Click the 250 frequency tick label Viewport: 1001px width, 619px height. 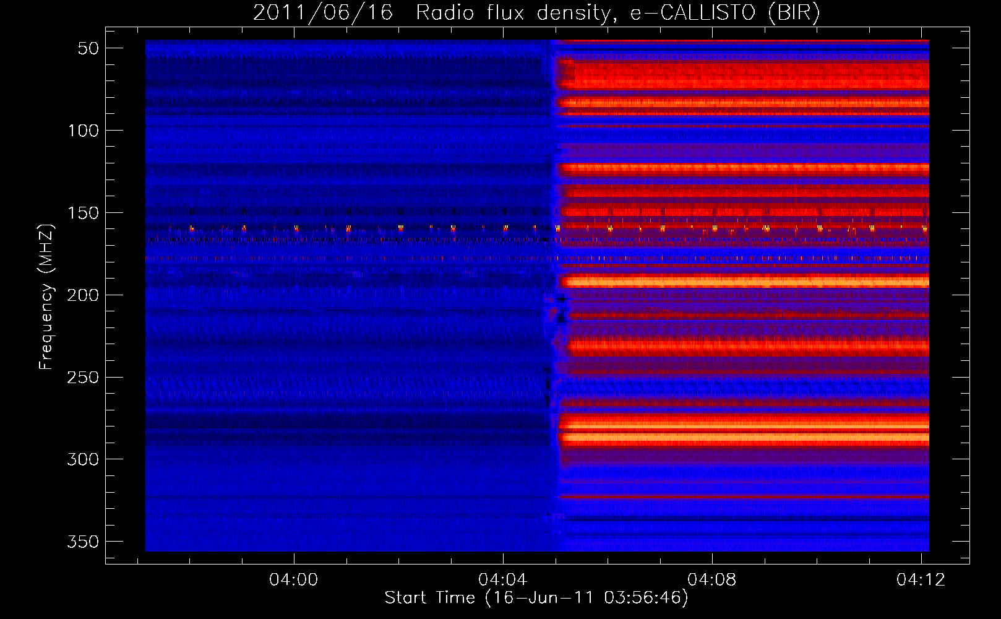click(83, 378)
